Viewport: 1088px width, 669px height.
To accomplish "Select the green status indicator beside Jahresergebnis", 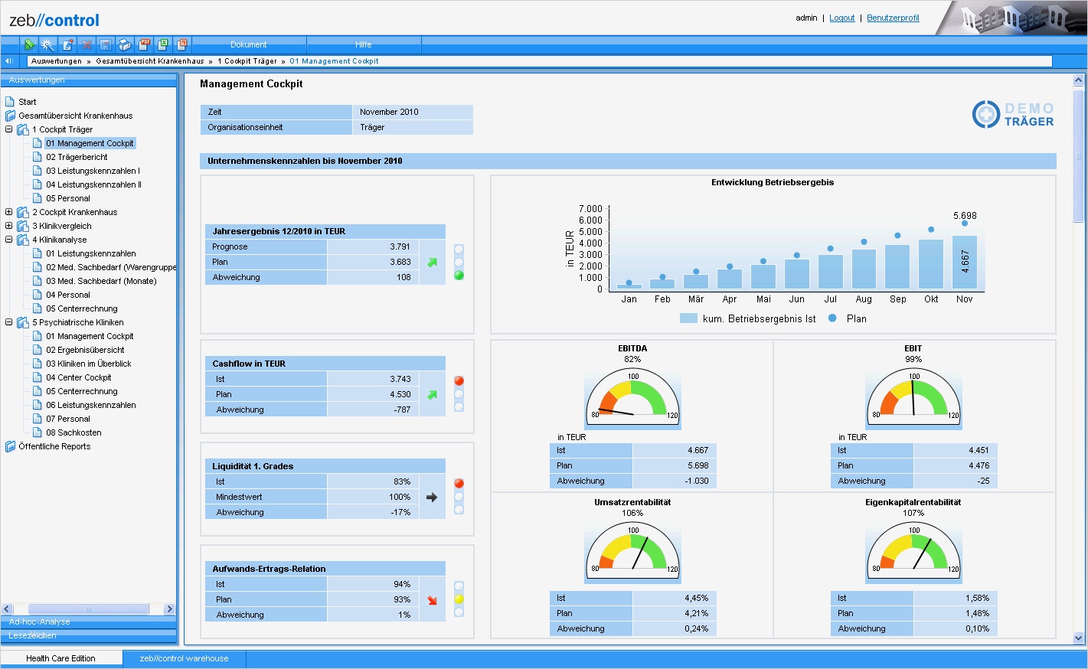I will pos(459,275).
